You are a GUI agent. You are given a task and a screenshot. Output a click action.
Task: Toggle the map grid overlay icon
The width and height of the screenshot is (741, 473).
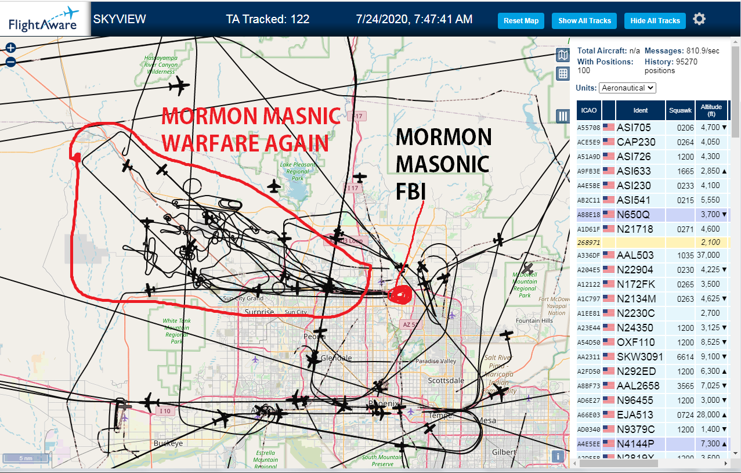tap(562, 74)
